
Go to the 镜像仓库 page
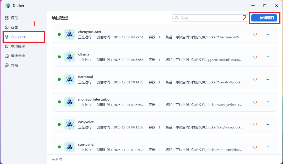[18, 56]
